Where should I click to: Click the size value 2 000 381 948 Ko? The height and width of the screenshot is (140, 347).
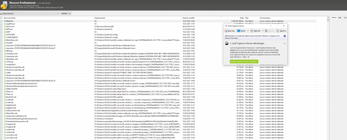[x=238, y=21]
